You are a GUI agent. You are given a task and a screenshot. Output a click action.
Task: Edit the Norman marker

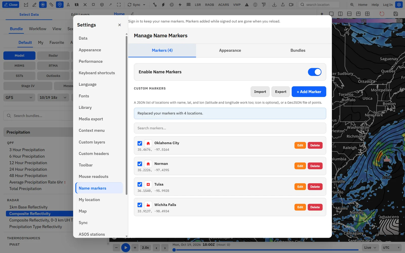(300, 166)
